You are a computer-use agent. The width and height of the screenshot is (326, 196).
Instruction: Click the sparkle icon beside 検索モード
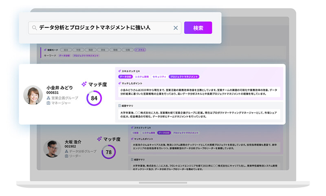point(45,50)
